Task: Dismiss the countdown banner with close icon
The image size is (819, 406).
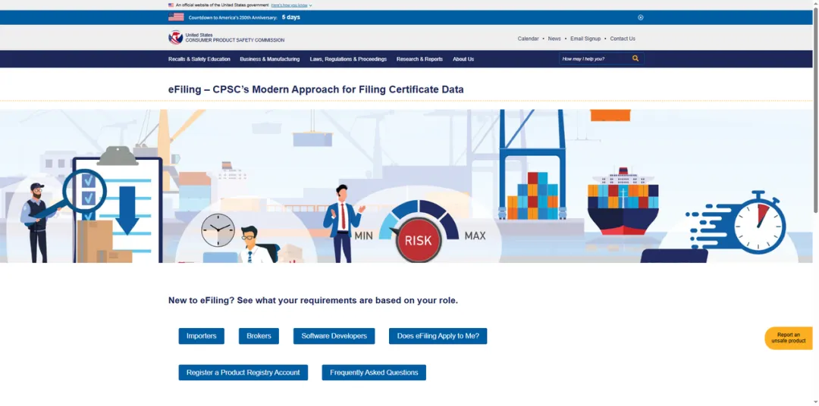Action: (640, 17)
